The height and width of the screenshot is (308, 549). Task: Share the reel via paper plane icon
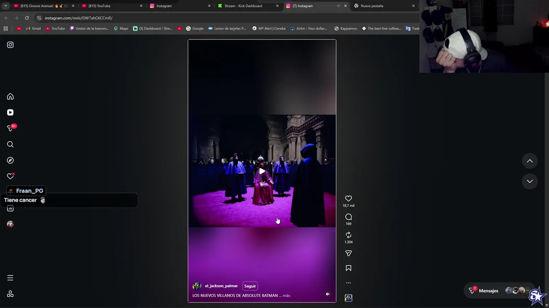pyautogui.click(x=348, y=253)
